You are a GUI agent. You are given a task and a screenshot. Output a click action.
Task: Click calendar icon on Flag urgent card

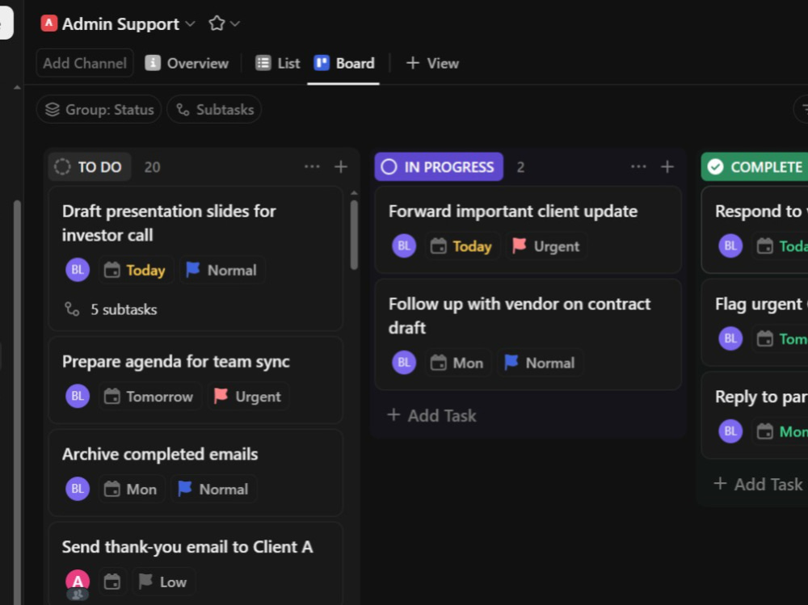pos(764,338)
